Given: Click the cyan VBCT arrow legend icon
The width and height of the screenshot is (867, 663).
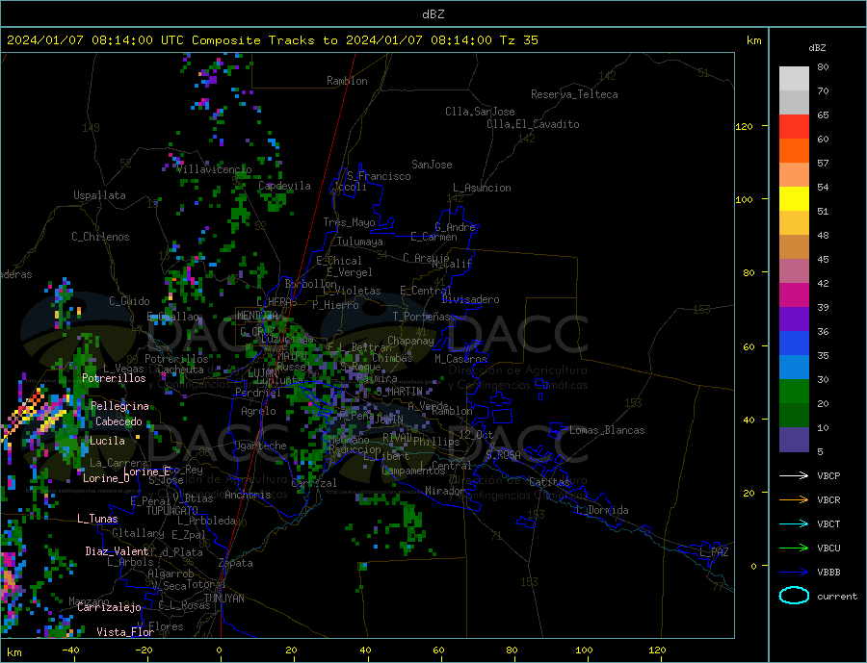Looking at the screenshot, I should coord(794,523).
